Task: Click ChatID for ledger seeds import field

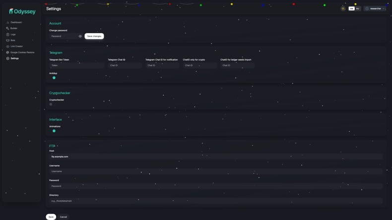Action: tap(237, 65)
